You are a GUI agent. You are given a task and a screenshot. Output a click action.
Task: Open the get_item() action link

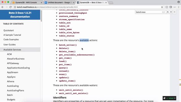(65, 58)
